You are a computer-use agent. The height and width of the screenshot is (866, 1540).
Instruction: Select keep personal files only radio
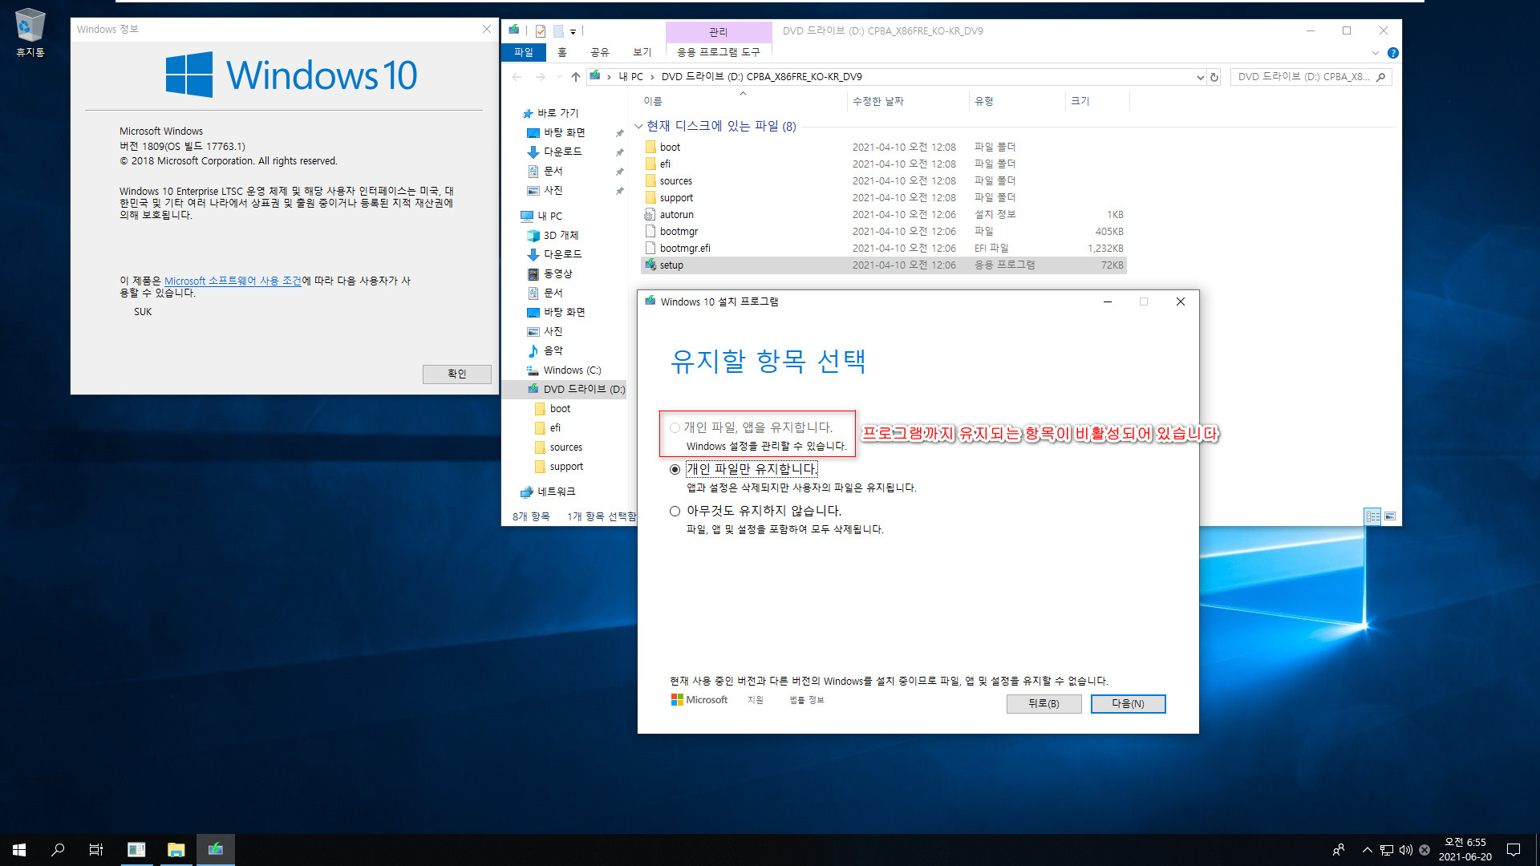coord(675,470)
